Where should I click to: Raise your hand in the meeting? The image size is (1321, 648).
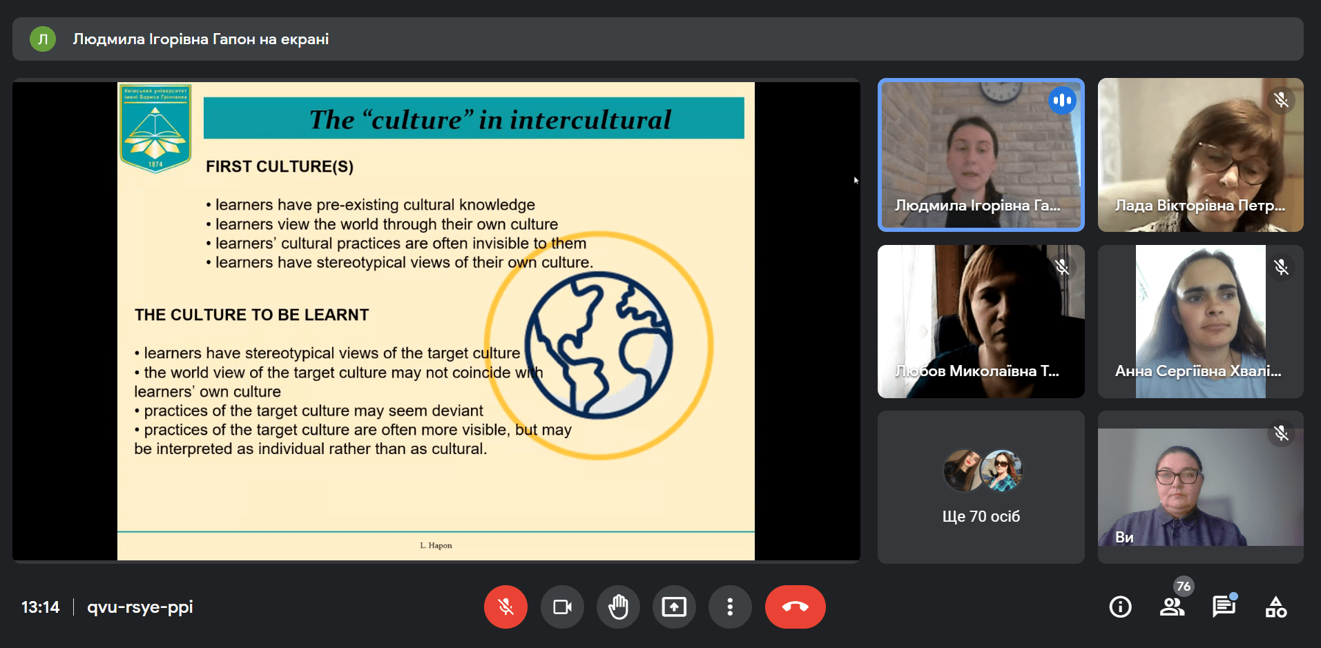[x=618, y=607]
